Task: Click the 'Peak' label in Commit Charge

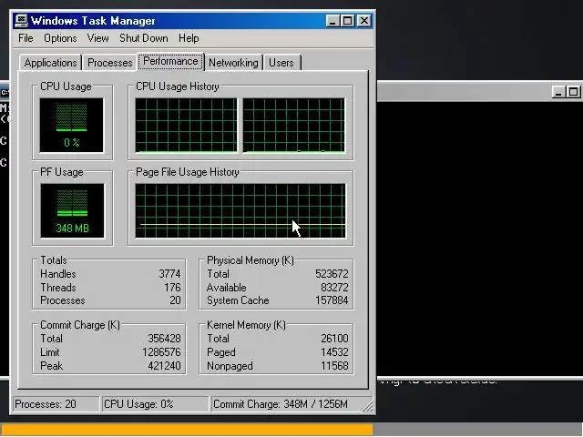Action: 51,366
